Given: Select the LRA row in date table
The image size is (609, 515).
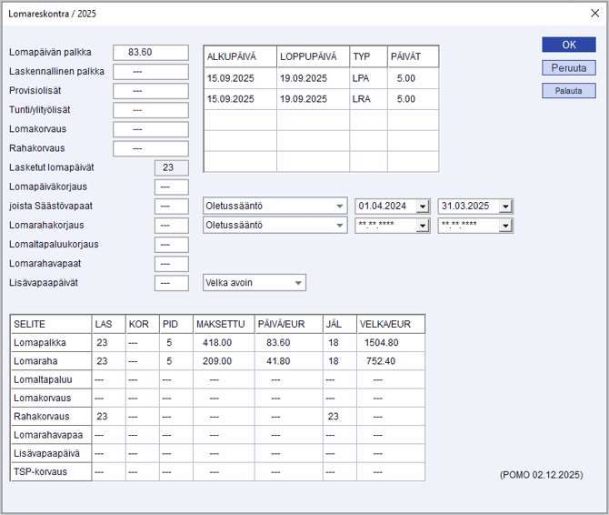Looking at the screenshot, I should coord(320,99).
